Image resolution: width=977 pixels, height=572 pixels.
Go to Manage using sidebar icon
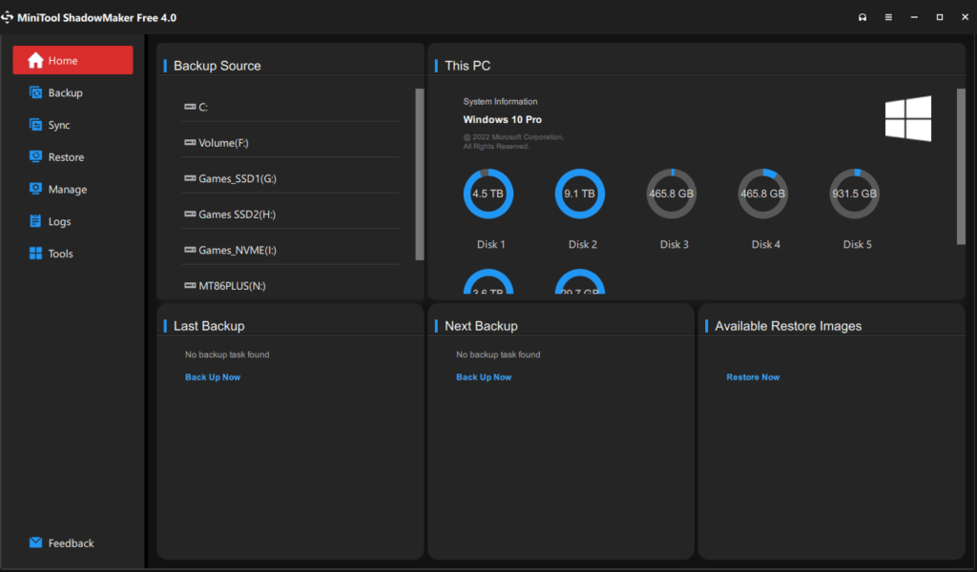point(35,190)
